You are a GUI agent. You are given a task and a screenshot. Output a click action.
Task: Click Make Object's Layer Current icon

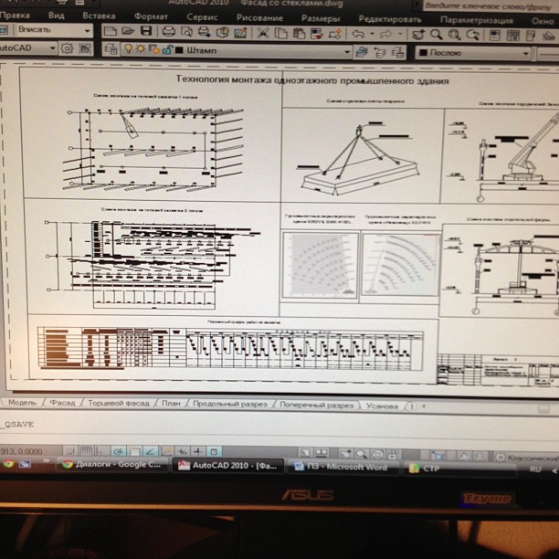click(361, 52)
